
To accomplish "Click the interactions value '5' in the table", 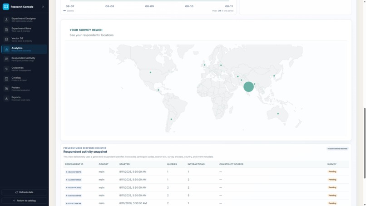I will click(188, 196).
